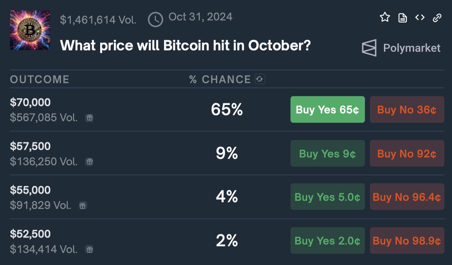The height and width of the screenshot is (265, 452).
Task: Click the gift icon in $70,000 row
Action: [x=90, y=118]
